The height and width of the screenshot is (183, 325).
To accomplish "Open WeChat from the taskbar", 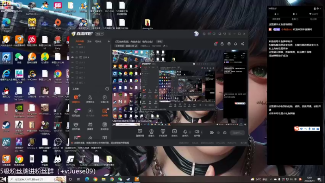I will pos(120,179).
